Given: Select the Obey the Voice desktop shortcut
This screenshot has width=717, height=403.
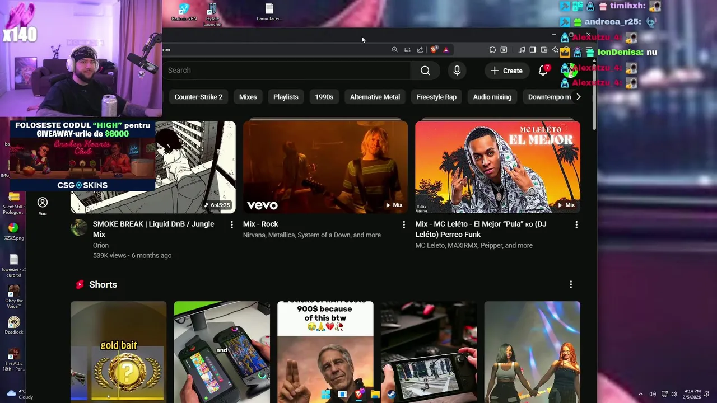Looking at the screenshot, I should 13,297.
